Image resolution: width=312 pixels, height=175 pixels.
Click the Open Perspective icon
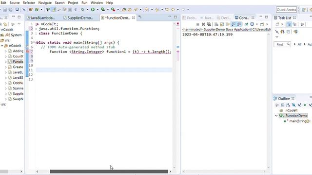(304, 10)
